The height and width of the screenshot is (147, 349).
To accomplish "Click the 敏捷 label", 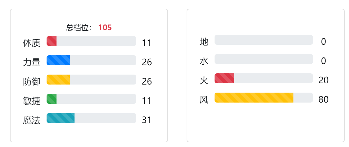I will coord(32,101).
